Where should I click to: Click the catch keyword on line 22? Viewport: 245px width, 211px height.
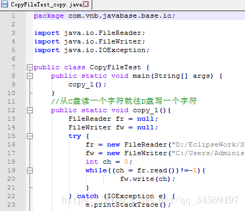coord(88,196)
